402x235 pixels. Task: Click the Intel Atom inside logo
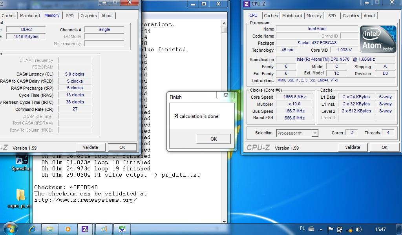(378, 39)
